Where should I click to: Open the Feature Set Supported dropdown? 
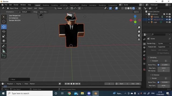(x=164, y=47)
